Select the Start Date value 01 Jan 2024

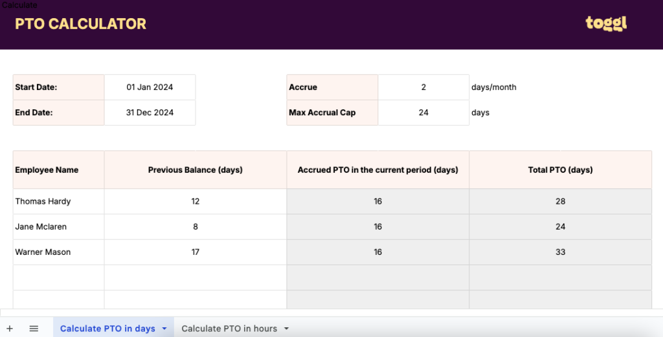tap(150, 87)
